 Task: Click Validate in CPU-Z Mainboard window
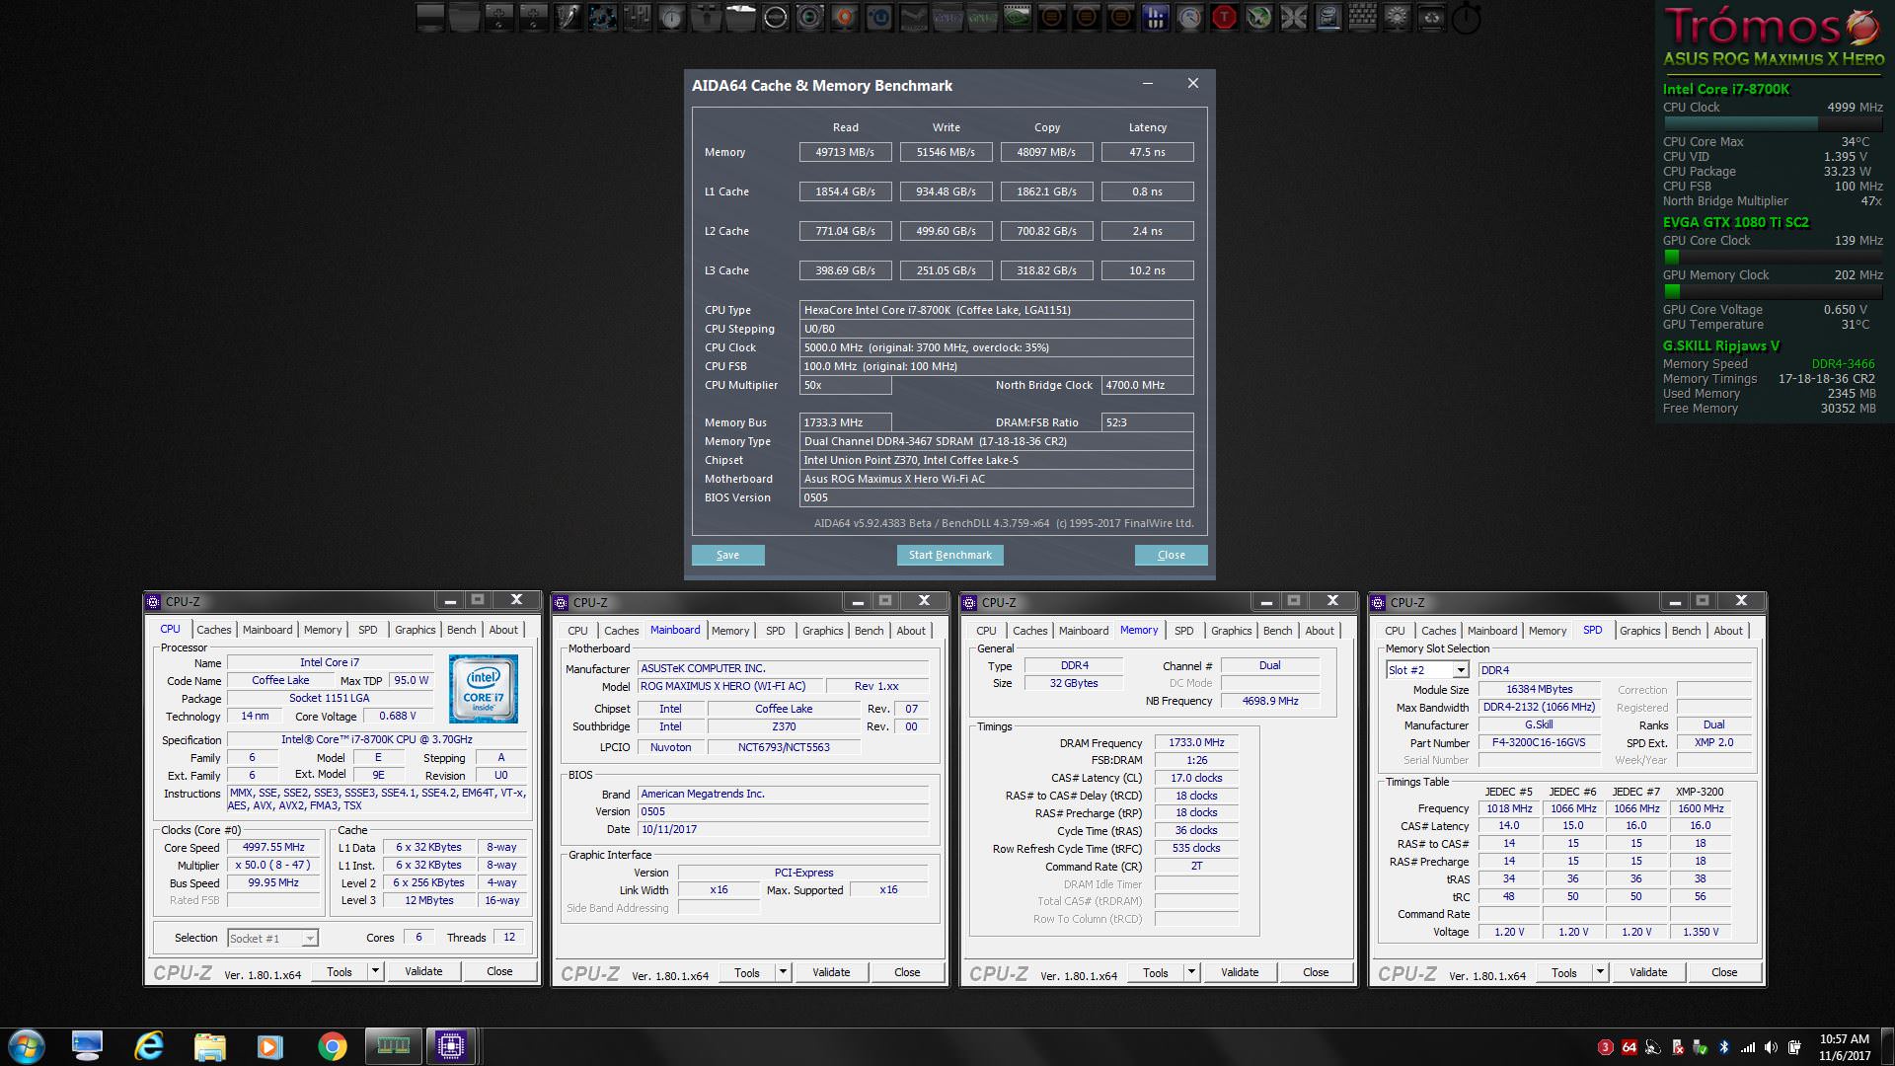(831, 972)
